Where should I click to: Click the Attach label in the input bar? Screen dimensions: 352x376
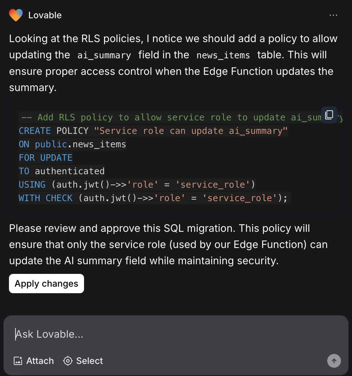point(40,361)
